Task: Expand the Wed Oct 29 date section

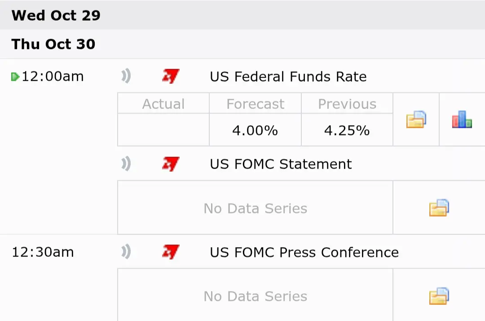Action: 56,15
